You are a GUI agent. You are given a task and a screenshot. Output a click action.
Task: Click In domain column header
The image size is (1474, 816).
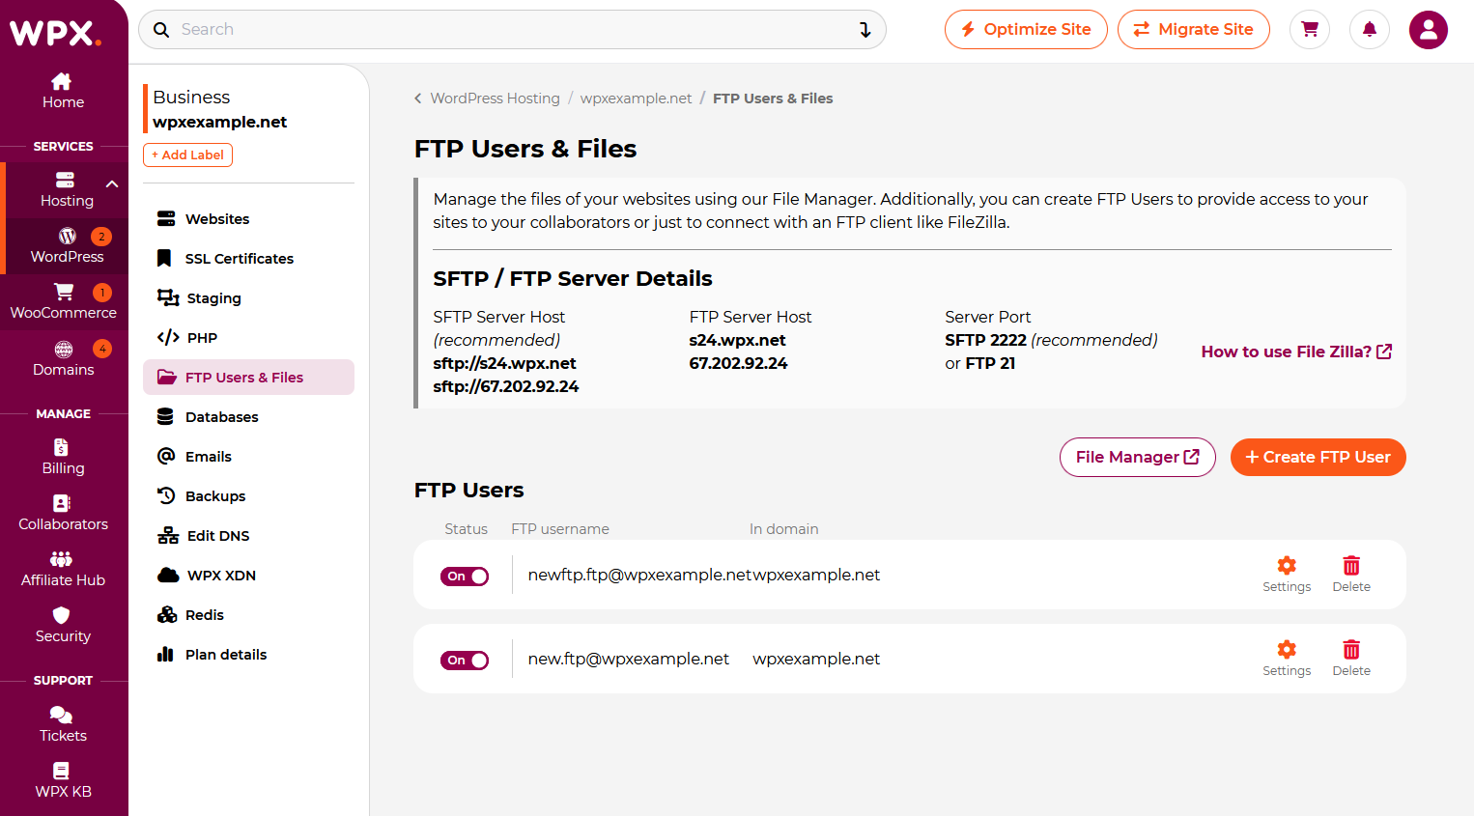[783, 529]
